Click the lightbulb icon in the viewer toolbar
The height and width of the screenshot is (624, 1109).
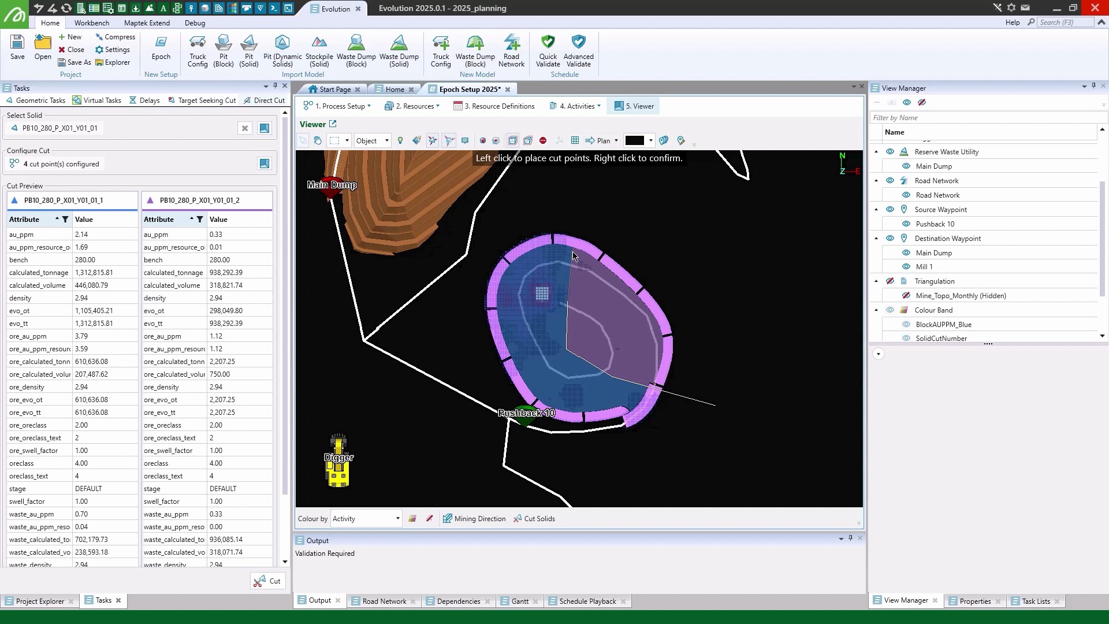pyautogui.click(x=400, y=140)
